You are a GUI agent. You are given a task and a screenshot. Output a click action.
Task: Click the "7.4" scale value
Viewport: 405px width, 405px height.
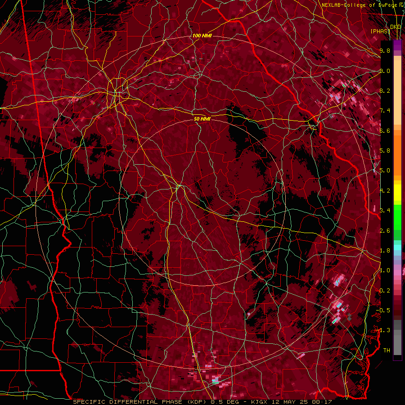[x=385, y=111]
